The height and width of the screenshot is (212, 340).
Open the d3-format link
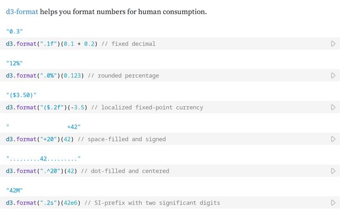(22, 11)
